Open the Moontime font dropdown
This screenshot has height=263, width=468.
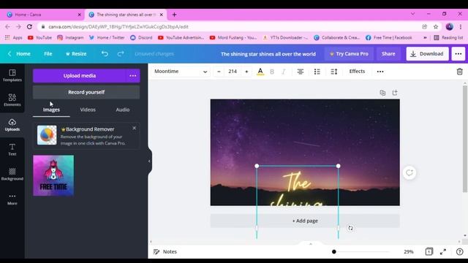pyautogui.click(x=181, y=72)
